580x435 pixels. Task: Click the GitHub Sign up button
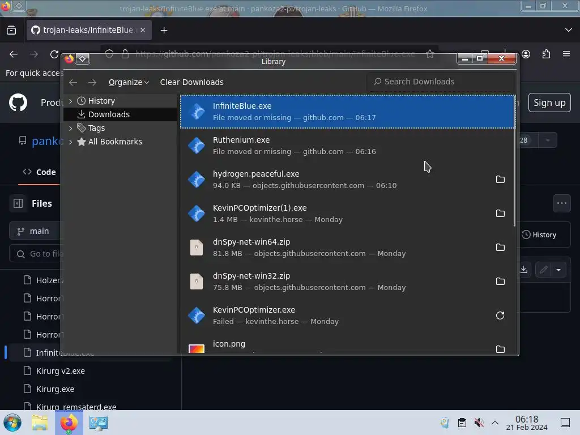click(x=549, y=103)
